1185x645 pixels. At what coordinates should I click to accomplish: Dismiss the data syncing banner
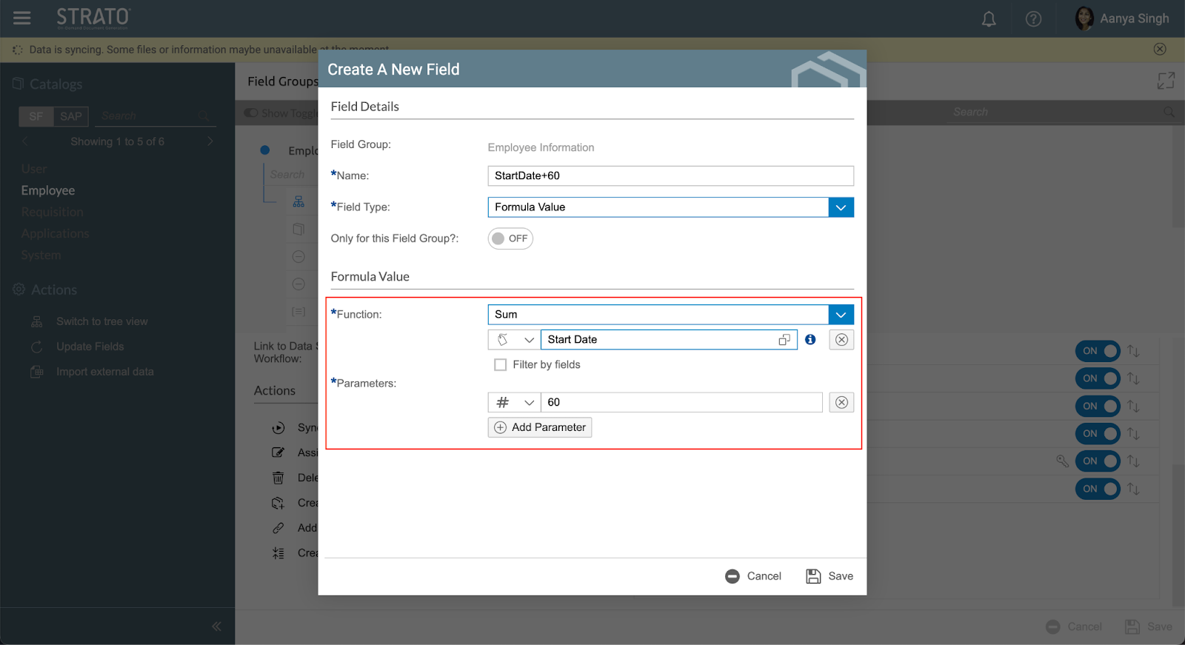tap(1160, 49)
